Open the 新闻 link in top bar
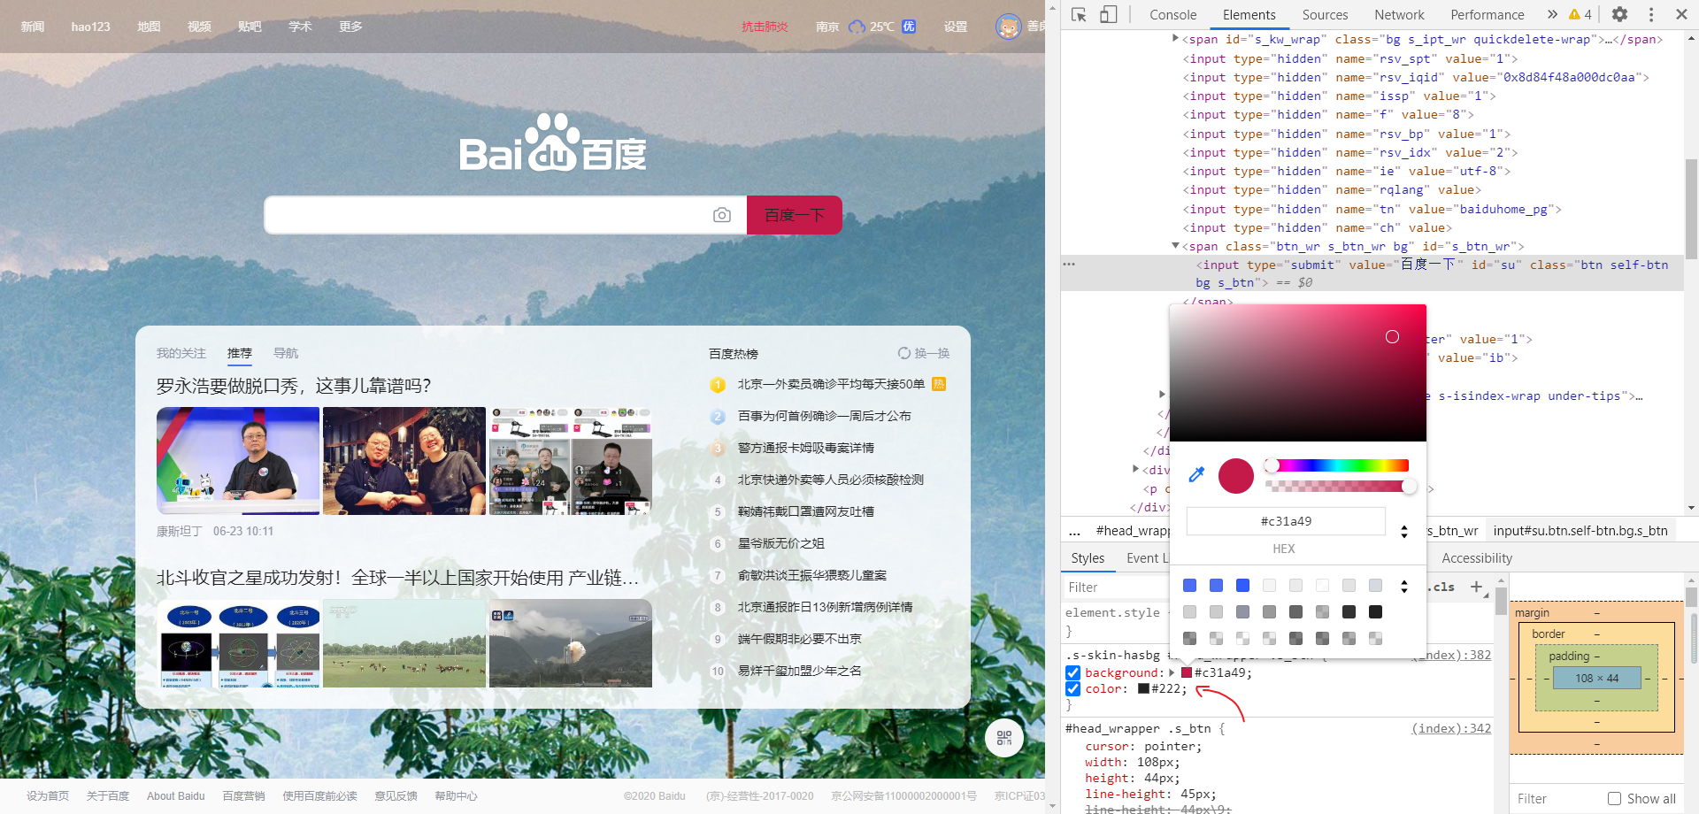Viewport: 1699px width, 814px height. click(x=33, y=27)
